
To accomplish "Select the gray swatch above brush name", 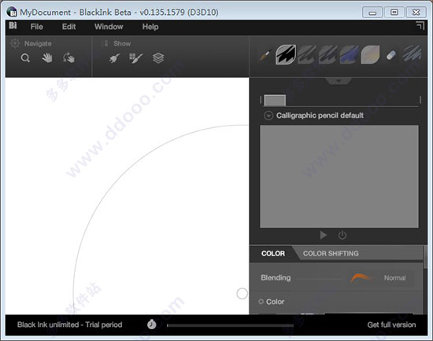I will [275, 101].
